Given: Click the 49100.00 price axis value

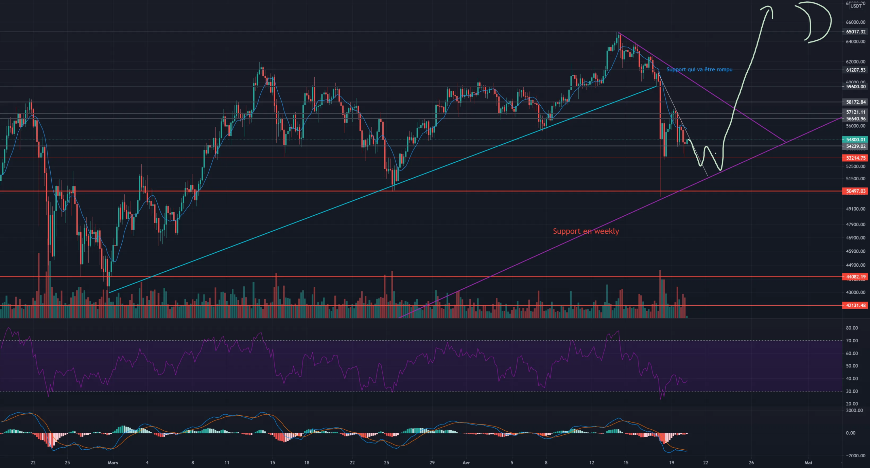Looking at the screenshot, I should [x=855, y=209].
